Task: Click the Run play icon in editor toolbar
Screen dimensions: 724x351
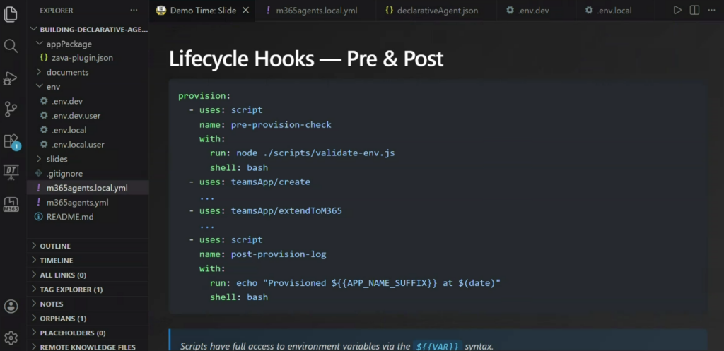Action: pyautogui.click(x=677, y=11)
